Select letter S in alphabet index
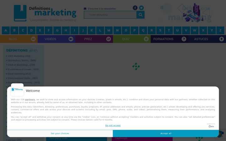The height and width of the screenshot is (141, 226). point(160,30)
